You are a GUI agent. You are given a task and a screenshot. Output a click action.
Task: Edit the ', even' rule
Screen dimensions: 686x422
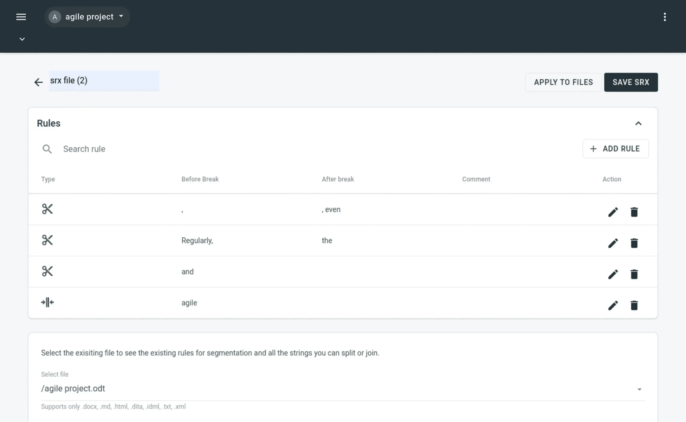tap(613, 212)
